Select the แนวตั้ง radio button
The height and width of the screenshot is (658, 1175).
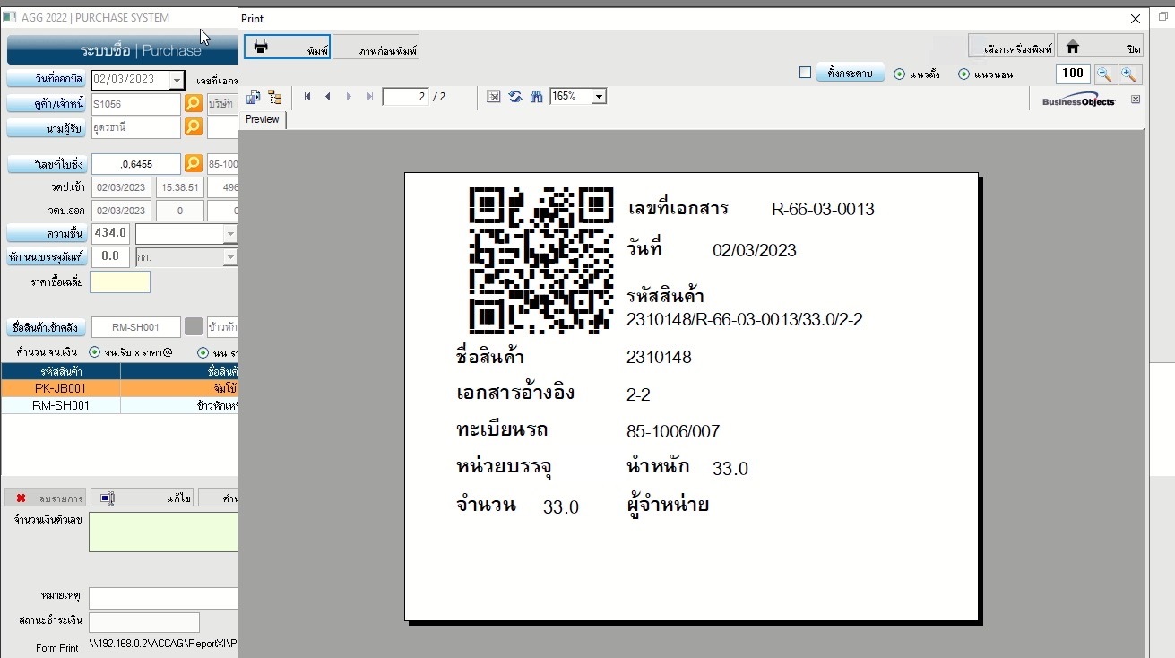click(x=899, y=74)
